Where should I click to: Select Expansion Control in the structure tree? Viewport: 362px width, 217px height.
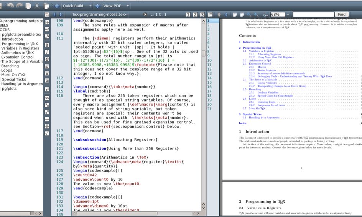[17, 57]
